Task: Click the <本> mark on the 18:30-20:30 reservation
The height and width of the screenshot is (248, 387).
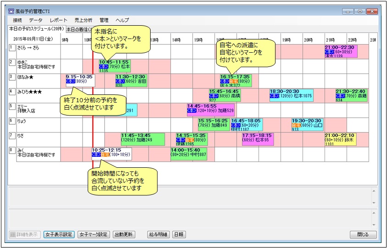Action: [x=275, y=96]
